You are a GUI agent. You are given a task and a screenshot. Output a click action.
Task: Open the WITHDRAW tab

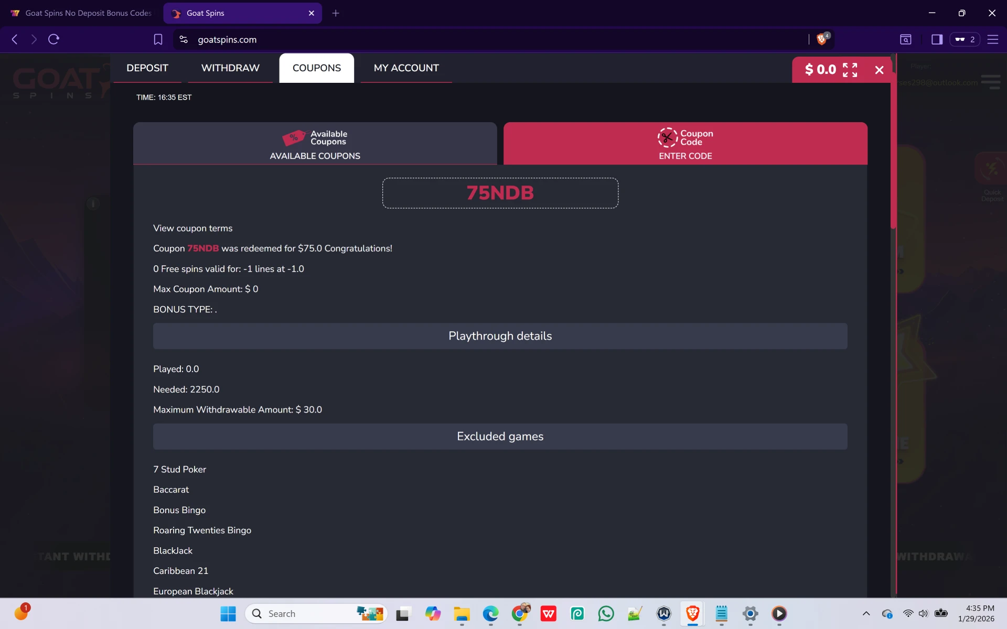point(230,68)
